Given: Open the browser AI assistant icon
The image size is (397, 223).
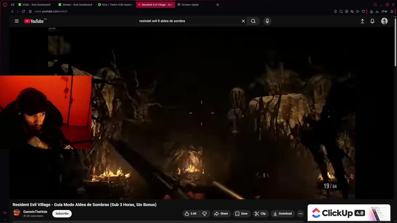Looking at the screenshot, I should [x=384, y=11].
